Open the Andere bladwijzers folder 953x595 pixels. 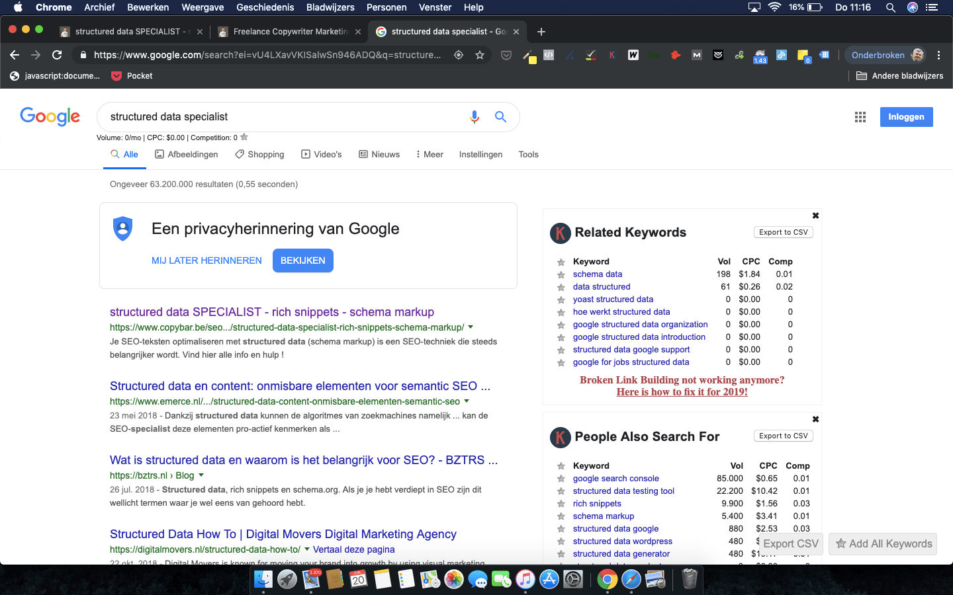899,75
